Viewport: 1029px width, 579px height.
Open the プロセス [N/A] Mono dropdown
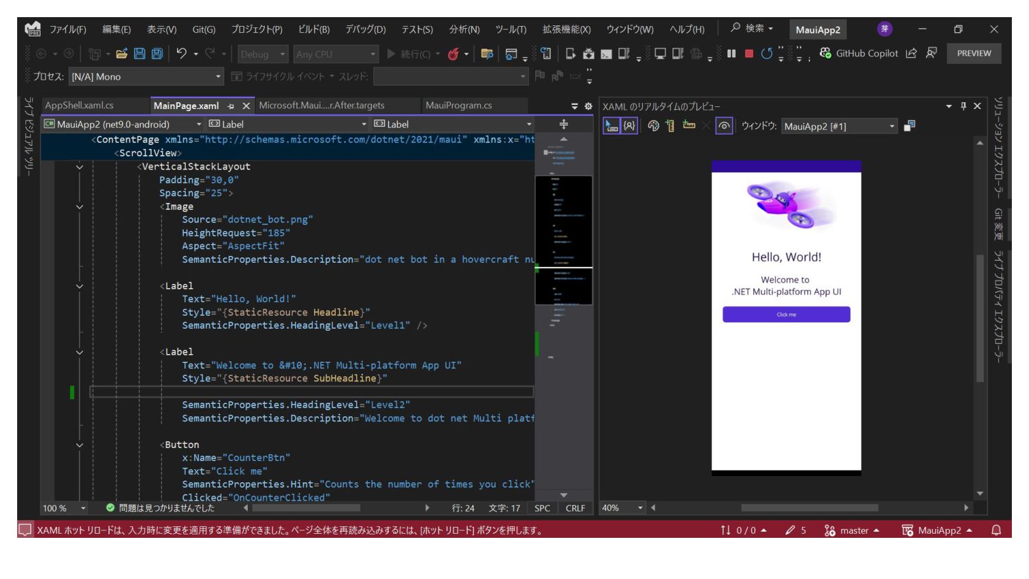pyautogui.click(x=146, y=77)
